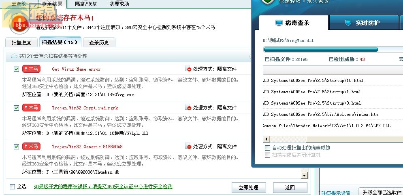The image size is (403, 195).
Task: Open the 隔离/恢复 tab
Action: coord(86,4)
